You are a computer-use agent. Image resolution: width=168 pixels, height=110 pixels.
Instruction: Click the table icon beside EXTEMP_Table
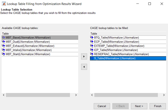click(92, 46)
